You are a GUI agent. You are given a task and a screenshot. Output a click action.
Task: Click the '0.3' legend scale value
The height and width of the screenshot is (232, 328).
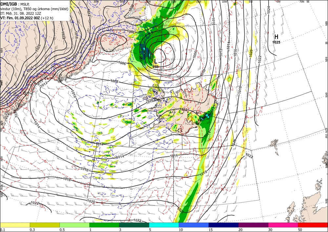click(x=32, y=230)
